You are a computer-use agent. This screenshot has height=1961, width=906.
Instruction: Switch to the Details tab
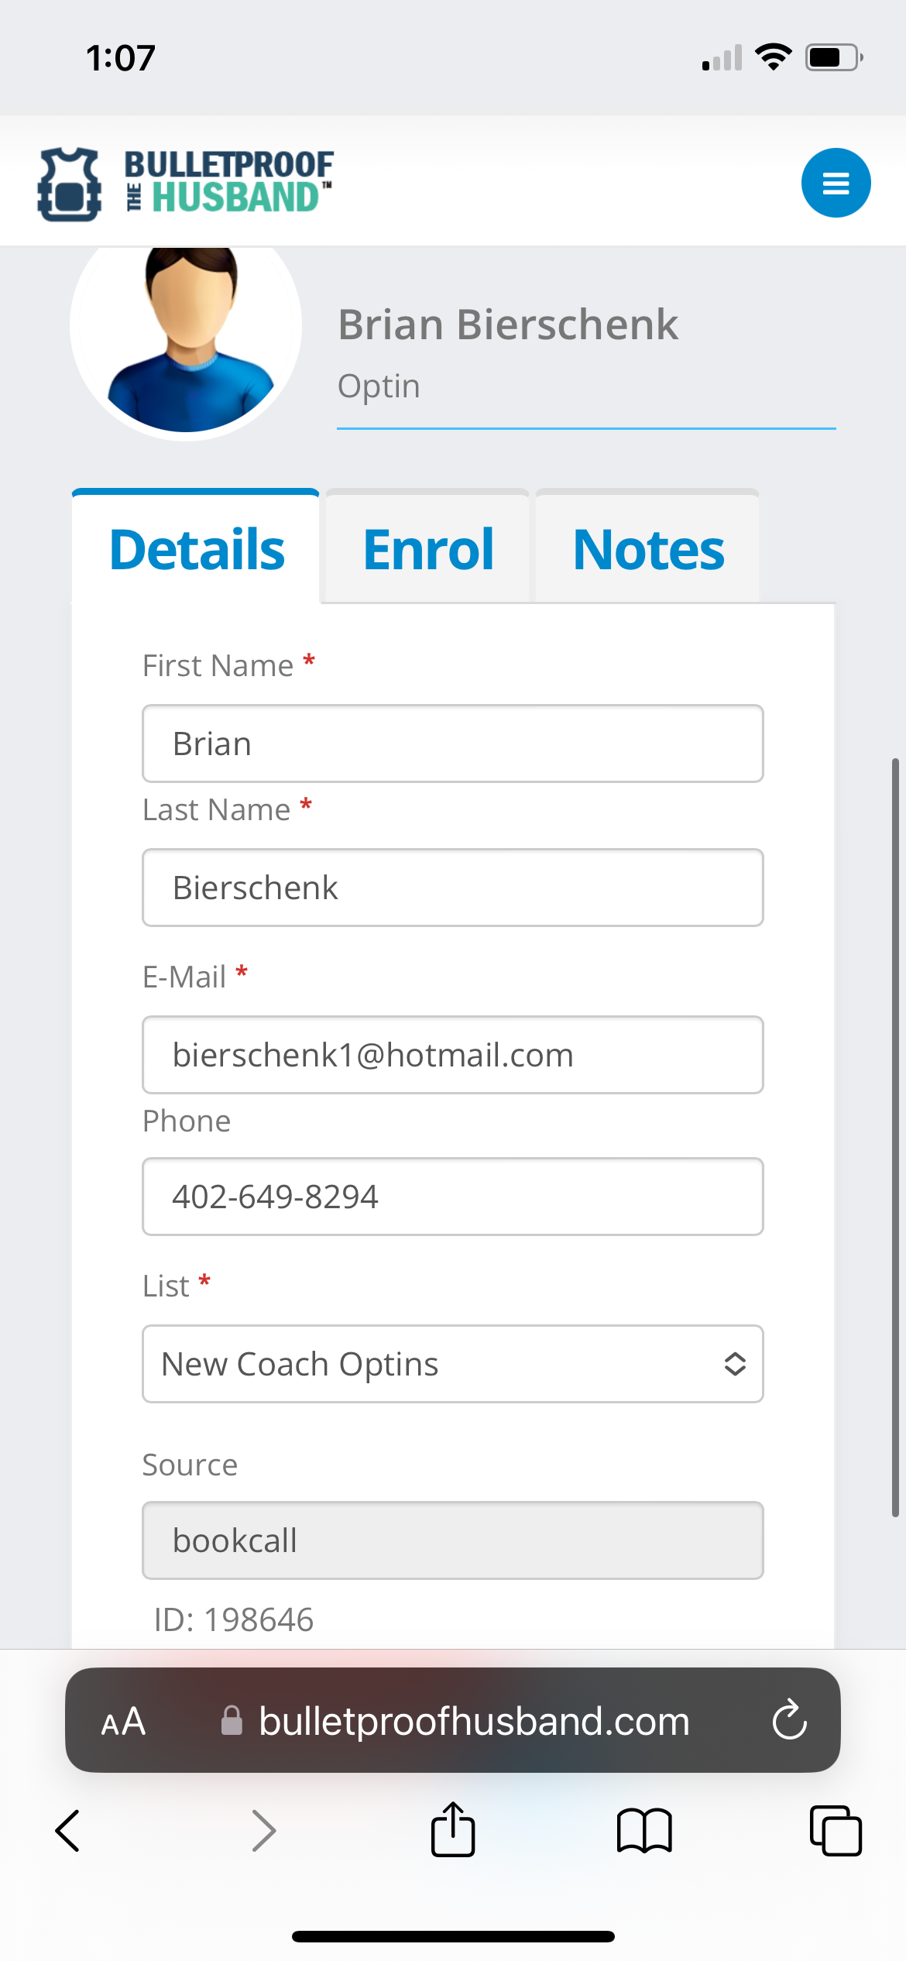[197, 549]
